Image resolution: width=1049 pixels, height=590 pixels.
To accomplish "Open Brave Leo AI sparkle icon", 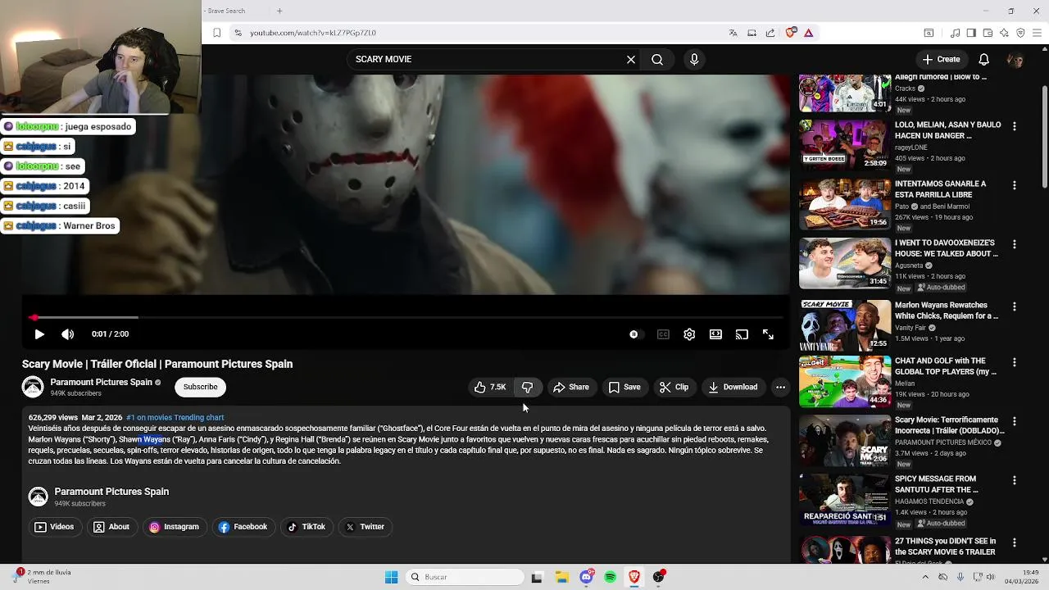I will pos(1004,33).
